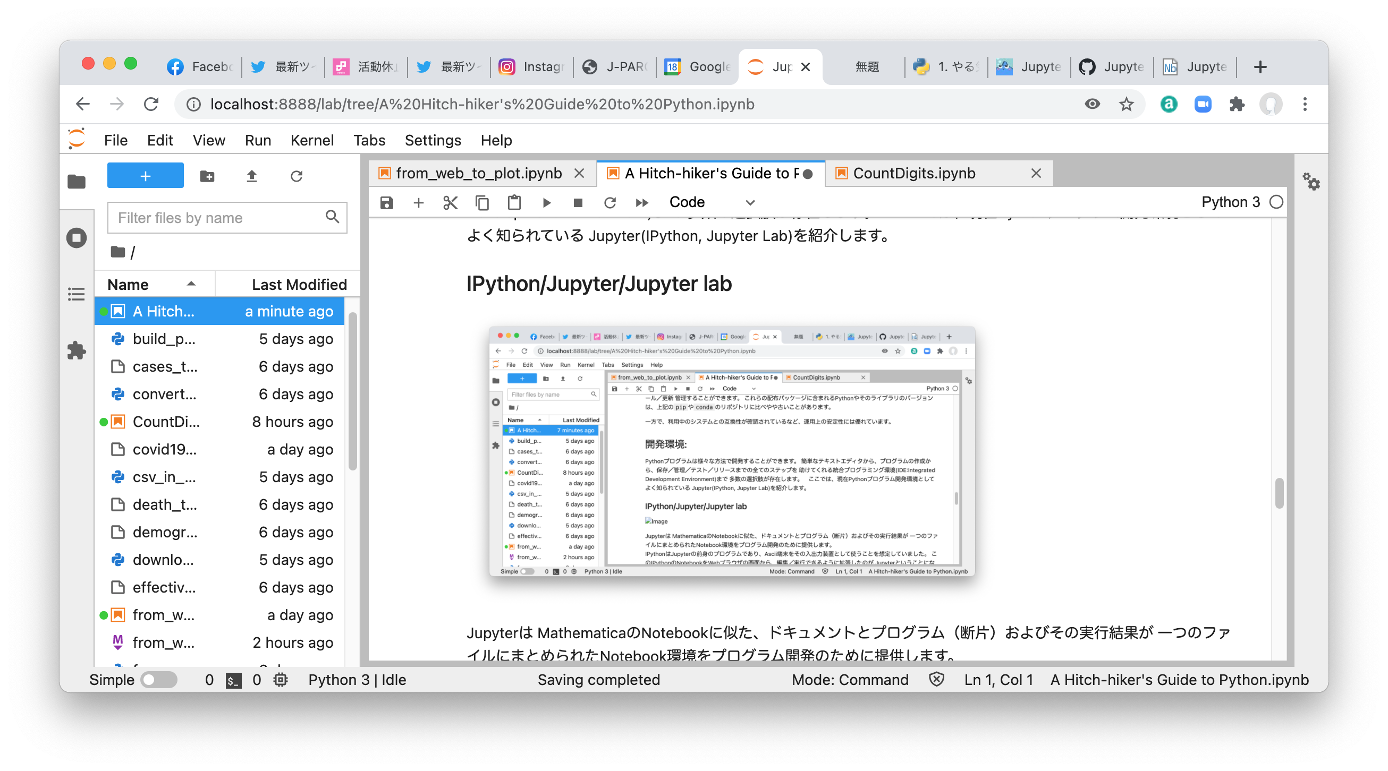This screenshot has height=771, width=1388.
Task: Open a new browser tab
Action: pyautogui.click(x=1260, y=67)
